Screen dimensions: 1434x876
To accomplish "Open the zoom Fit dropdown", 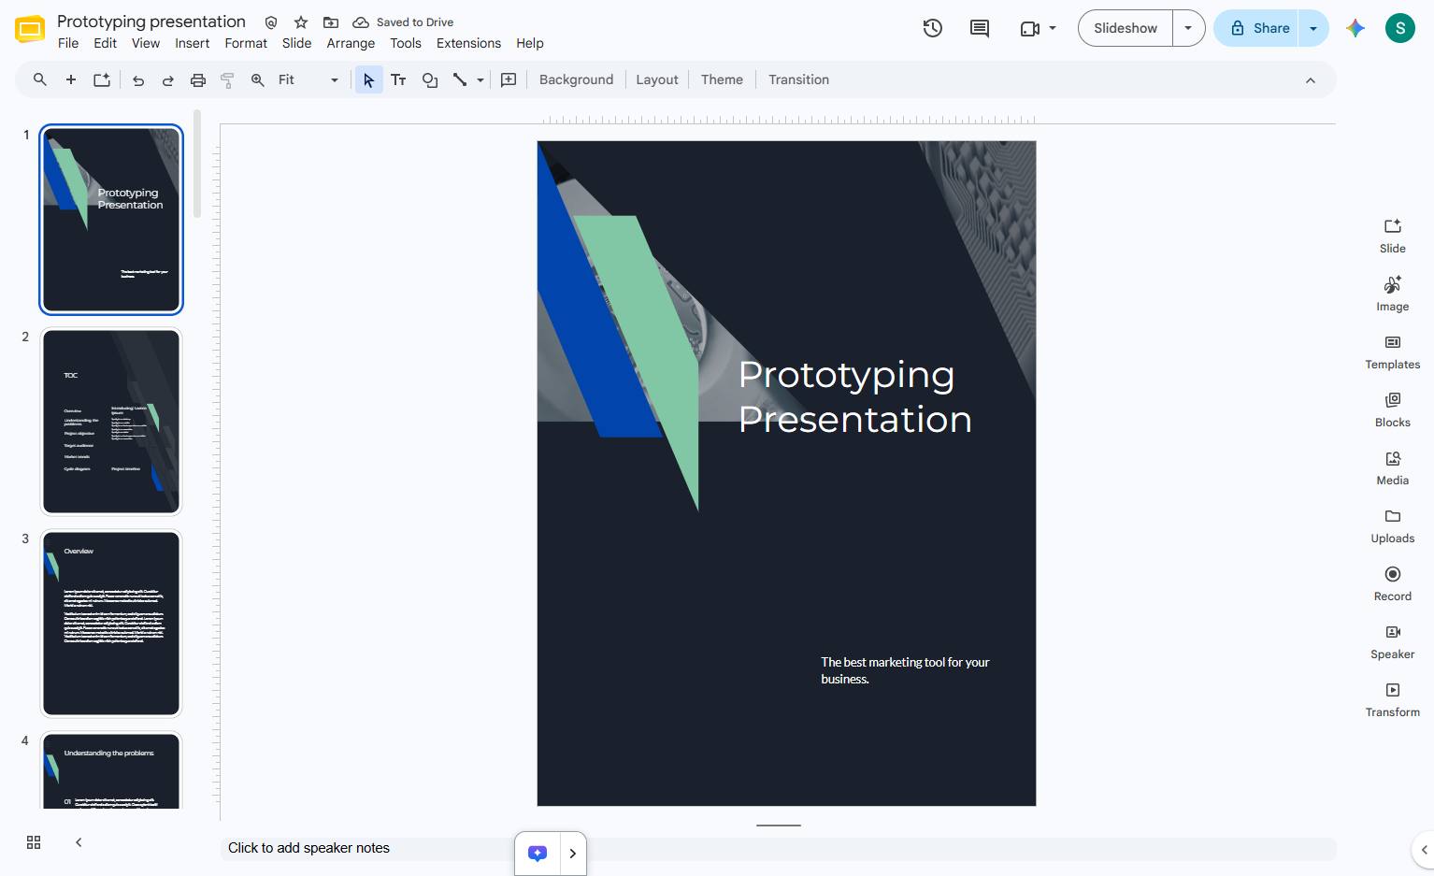I will pos(308,79).
